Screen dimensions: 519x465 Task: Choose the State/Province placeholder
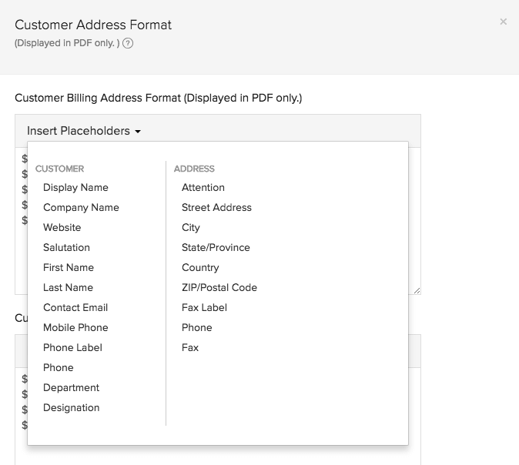[x=216, y=247]
